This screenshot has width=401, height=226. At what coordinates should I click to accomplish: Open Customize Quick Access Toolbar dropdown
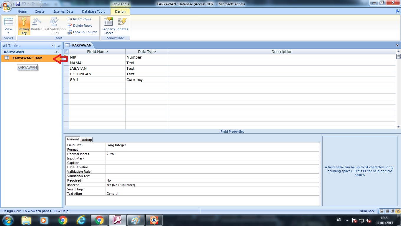[x=45, y=4]
